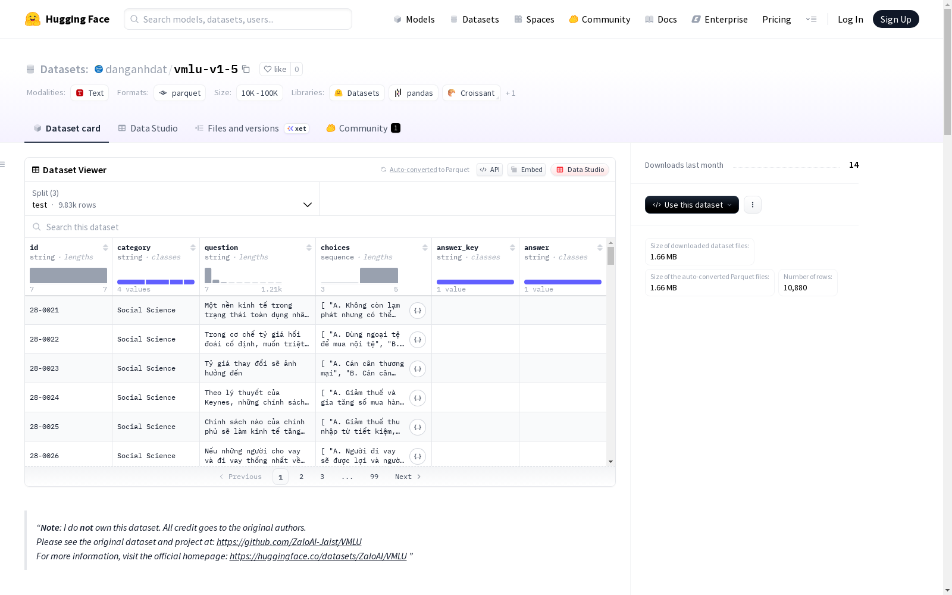Expand choices JSON for row 28-0023
Viewport: 952px width, 595px height.
tap(418, 369)
